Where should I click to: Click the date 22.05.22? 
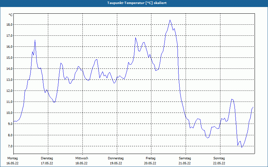tap(219, 163)
